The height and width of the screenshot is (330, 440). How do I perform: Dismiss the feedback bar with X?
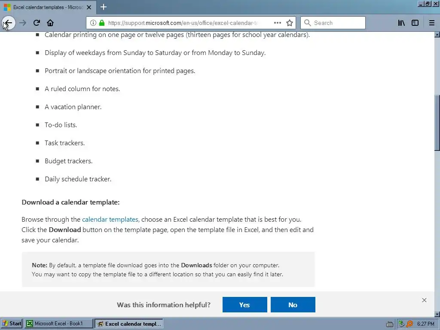pyautogui.click(x=424, y=300)
